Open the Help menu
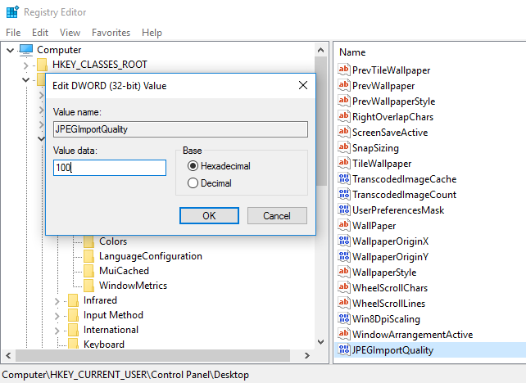Screen dimensions: 526x383 click(x=152, y=33)
